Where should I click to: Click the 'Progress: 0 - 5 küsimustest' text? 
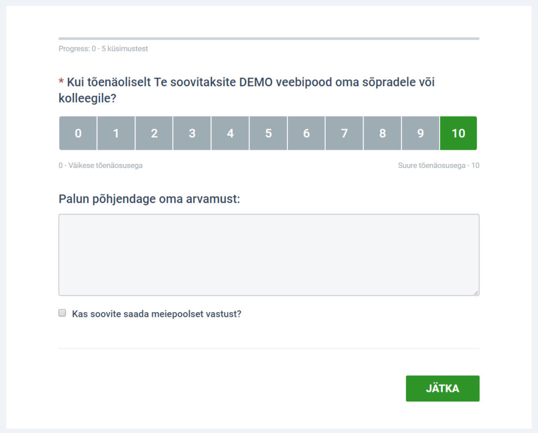pyautogui.click(x=104, y=49)
